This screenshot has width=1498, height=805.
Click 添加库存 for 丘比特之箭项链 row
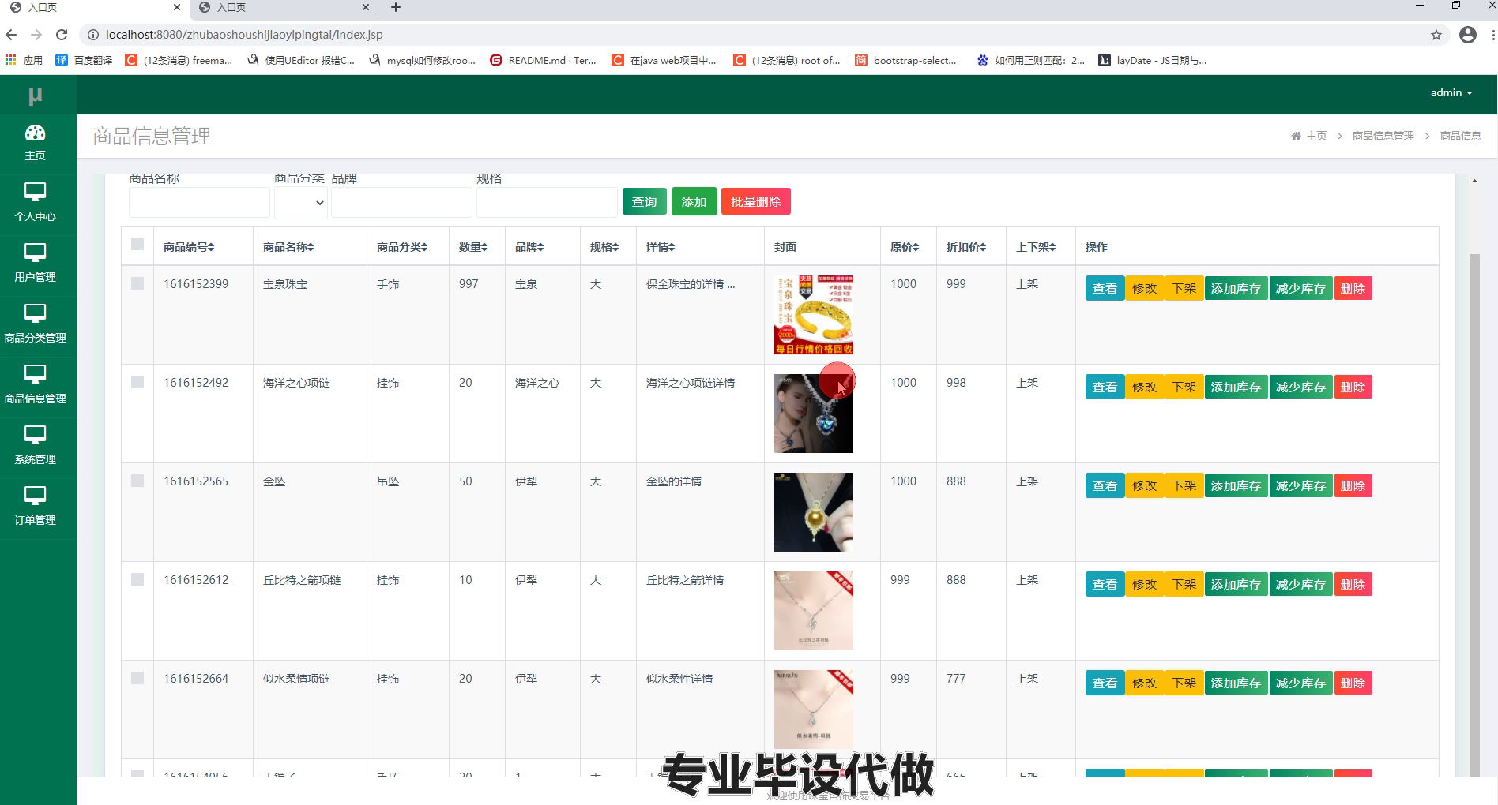point(1236,584)
